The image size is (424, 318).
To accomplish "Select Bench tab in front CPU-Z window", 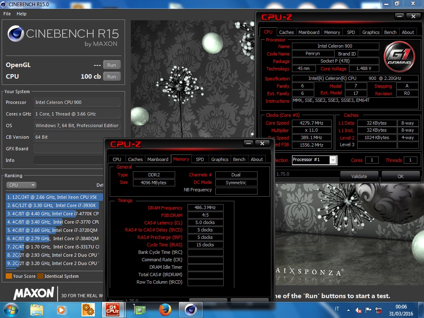I will (239, 159).
